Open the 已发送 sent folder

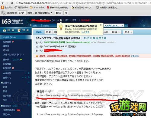[6, 50]
